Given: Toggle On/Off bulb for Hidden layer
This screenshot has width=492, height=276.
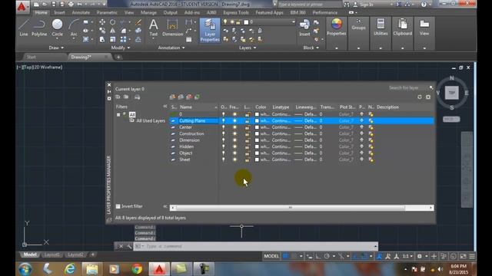Looking at the screenshot, I should [x=224, y=146].
